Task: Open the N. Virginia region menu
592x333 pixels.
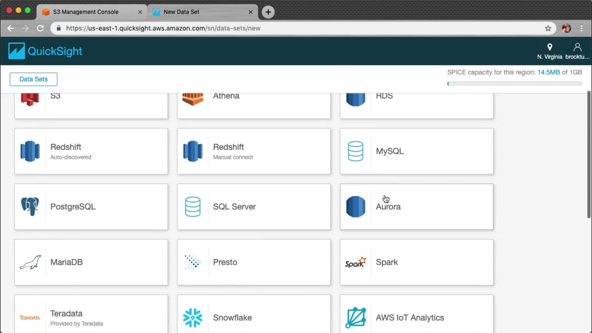Action: (x=549, y=51)
